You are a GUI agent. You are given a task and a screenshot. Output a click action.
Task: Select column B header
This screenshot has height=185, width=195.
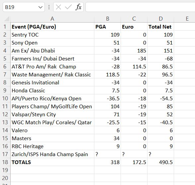108,19
